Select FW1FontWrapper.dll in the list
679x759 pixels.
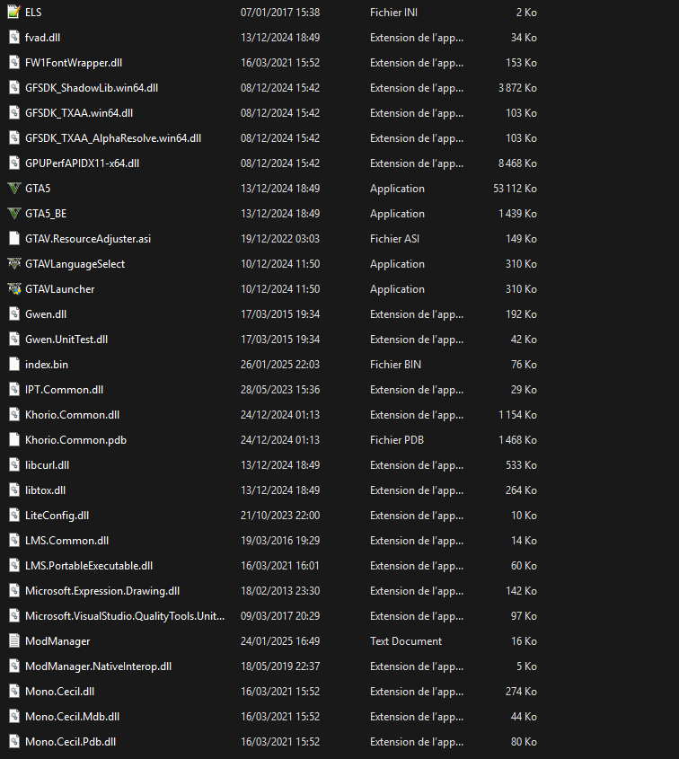point(74,63)
